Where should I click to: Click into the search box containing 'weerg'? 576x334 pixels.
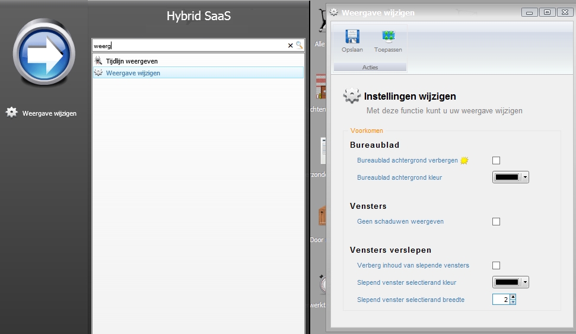click(190, 46)
